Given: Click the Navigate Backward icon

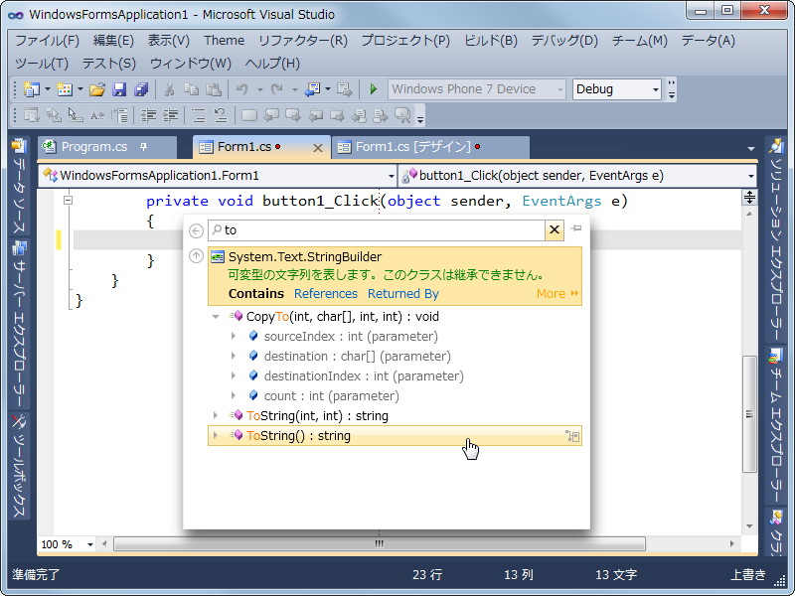Looking at the screenshot, I should click(312, 89).
